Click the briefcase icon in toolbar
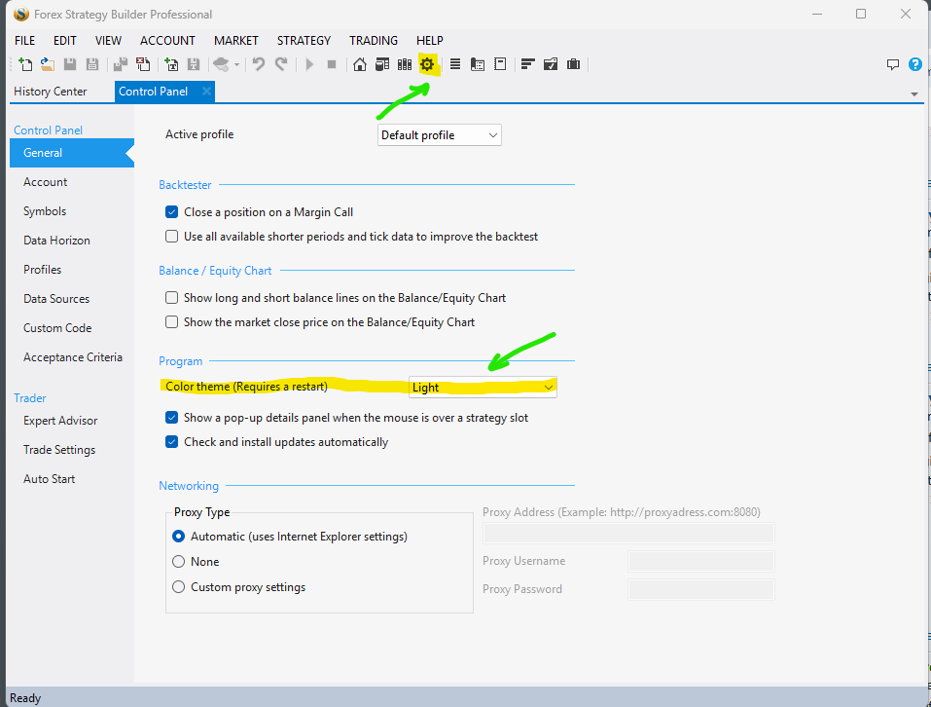931x707 pixels. click(574, 64)
